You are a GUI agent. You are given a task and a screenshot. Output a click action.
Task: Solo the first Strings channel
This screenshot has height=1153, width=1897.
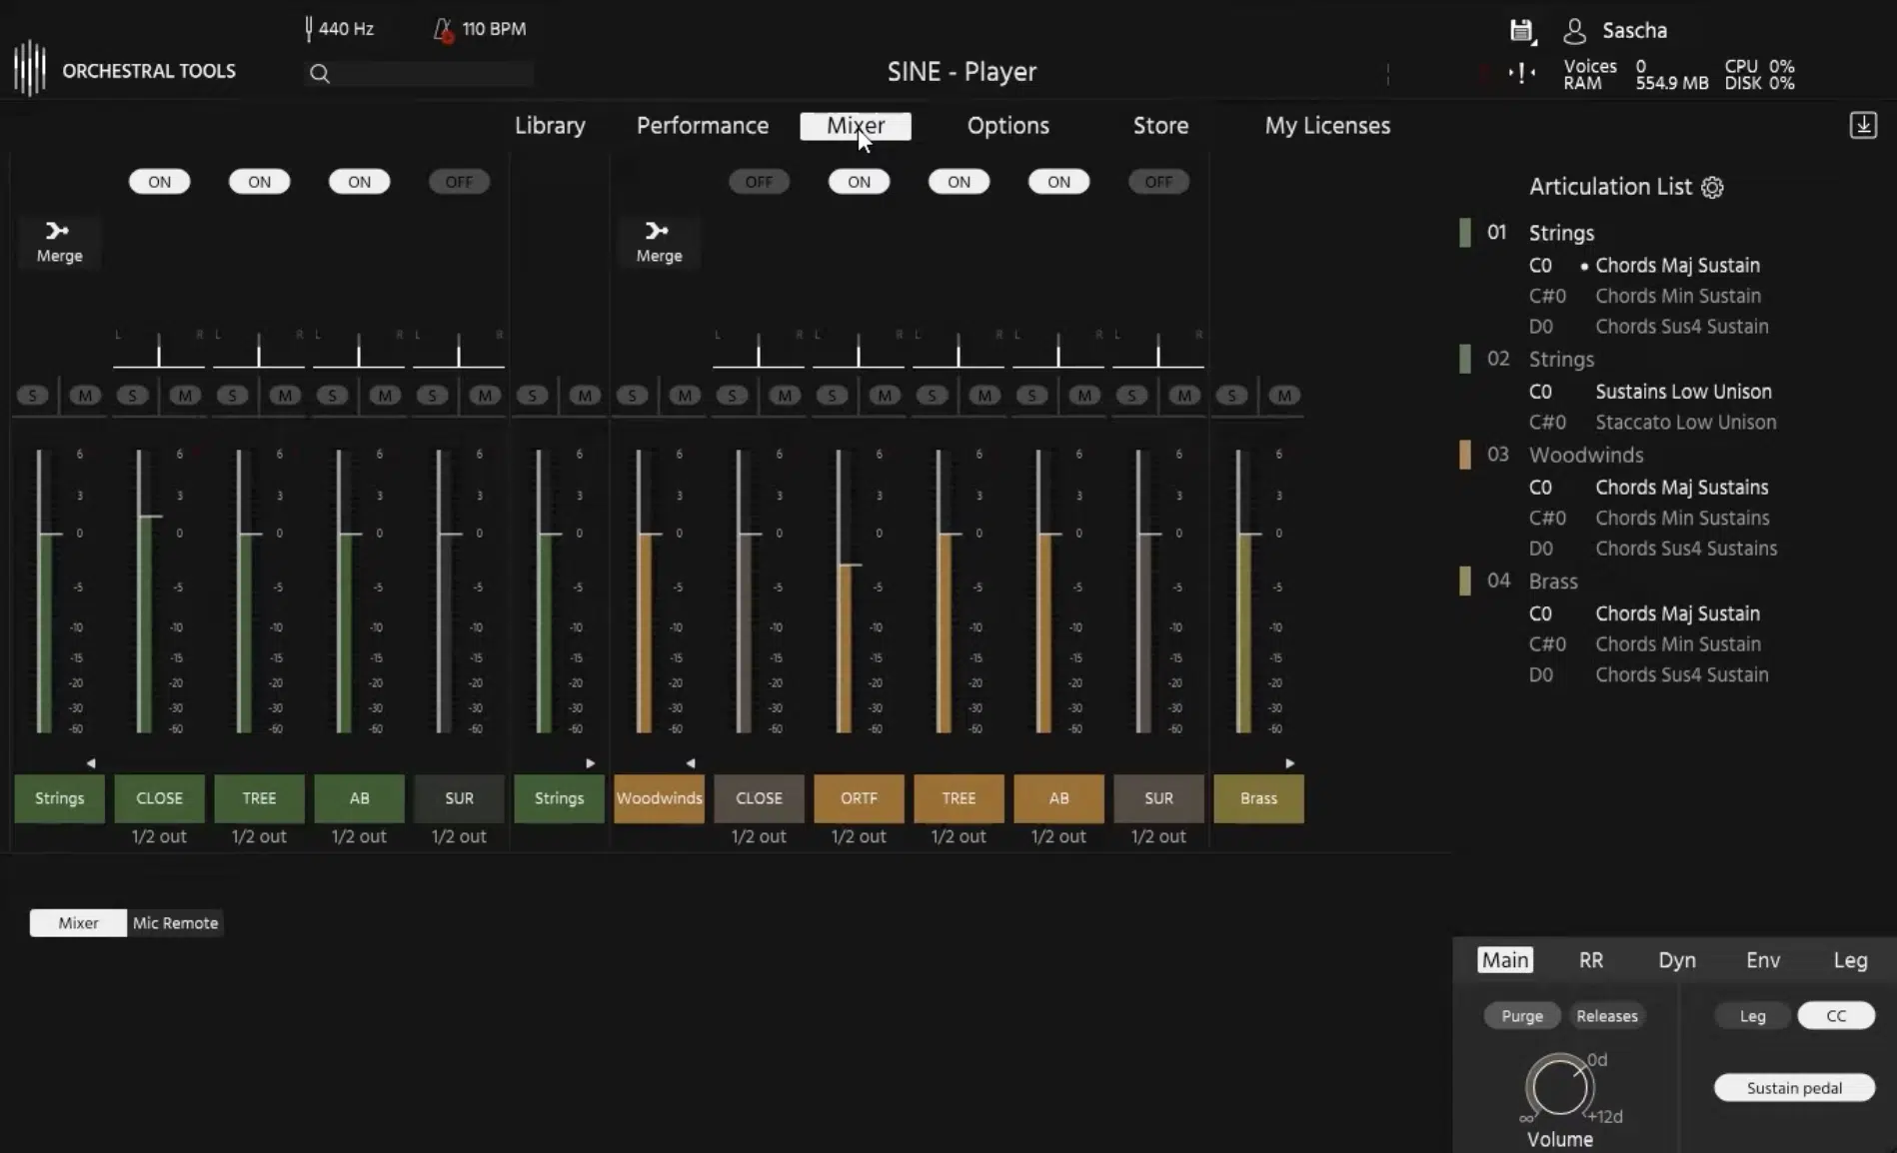(x=33, y=396)
